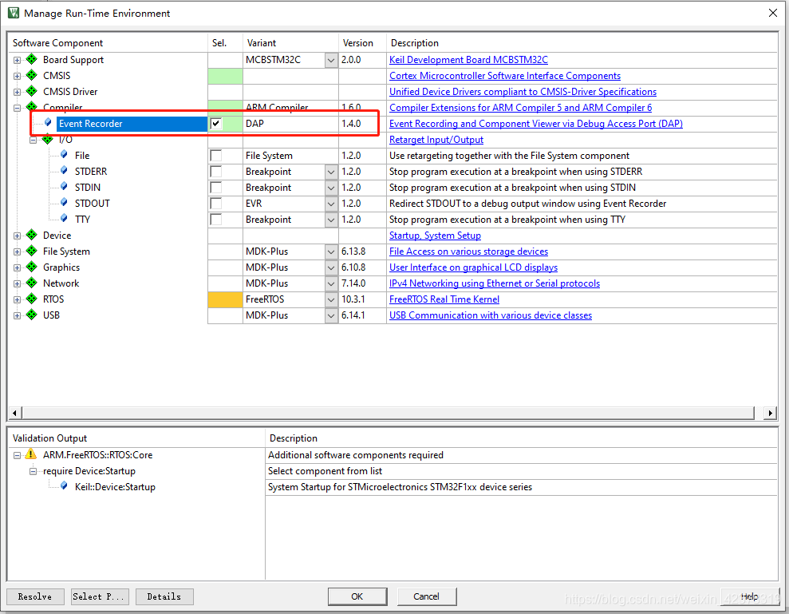Click the CMSIS green diamond icon
789x614 pixels.
[x=32, y=75]
